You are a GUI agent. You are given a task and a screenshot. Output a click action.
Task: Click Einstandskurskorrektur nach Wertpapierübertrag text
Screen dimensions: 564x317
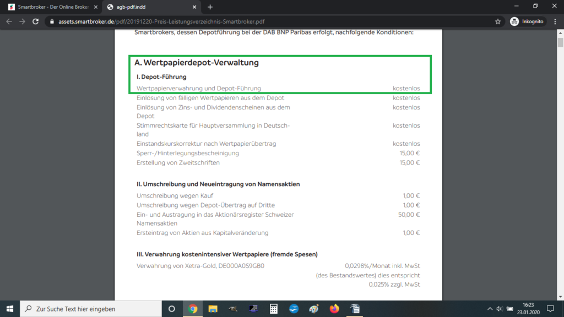coord(206,144)
